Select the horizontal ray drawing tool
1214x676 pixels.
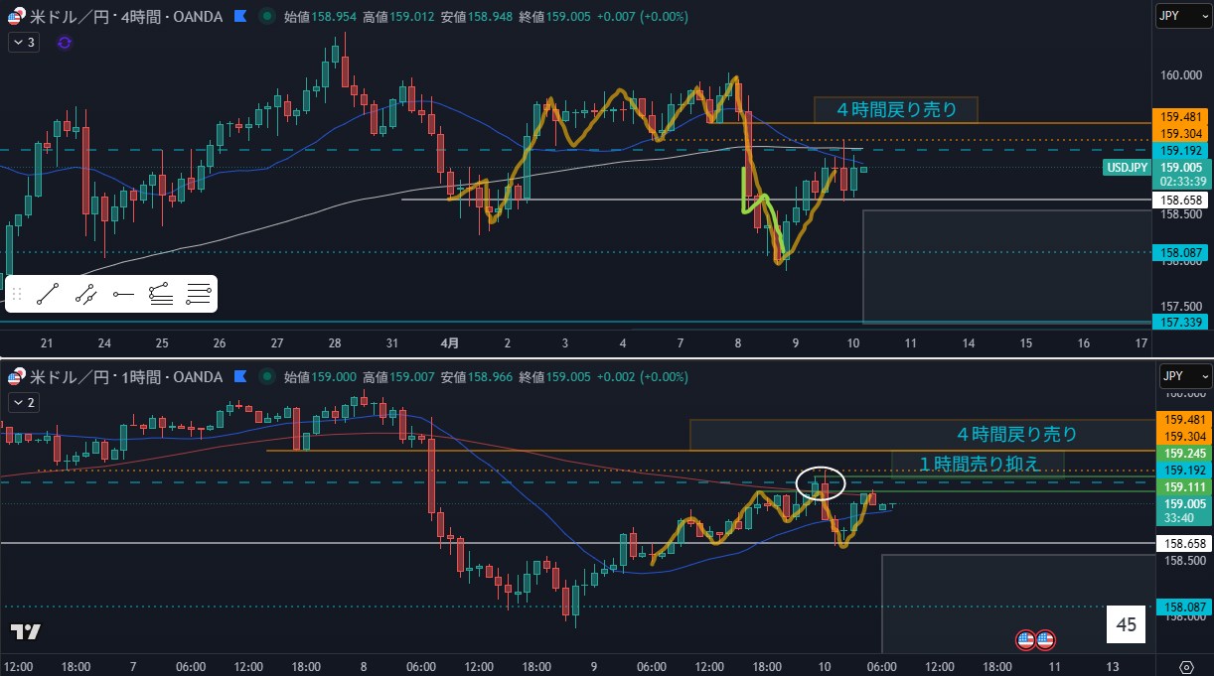(x=123, y=294)
